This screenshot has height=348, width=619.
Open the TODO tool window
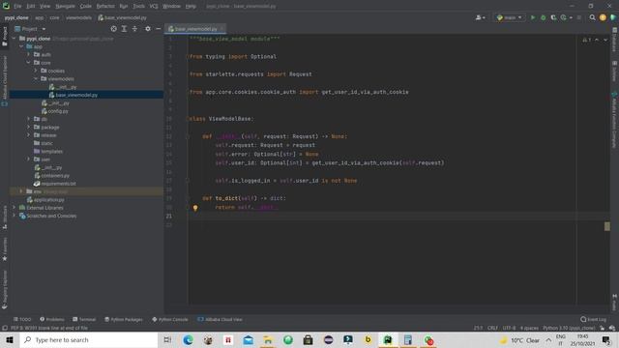[x=22, y=319]
